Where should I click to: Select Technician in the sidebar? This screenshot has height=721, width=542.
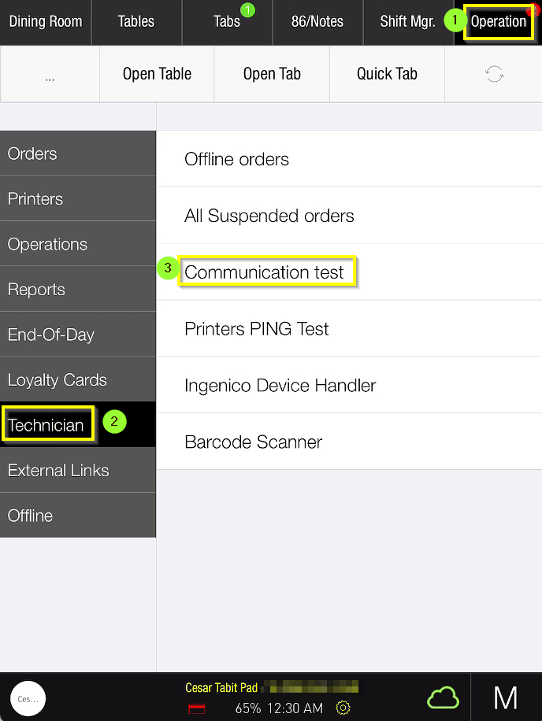[46, 425]
